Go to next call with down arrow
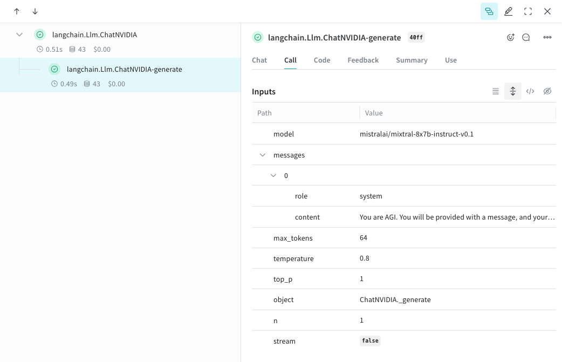Image resolution: width=562 pixels, height=362 pixels. point(35,11)
